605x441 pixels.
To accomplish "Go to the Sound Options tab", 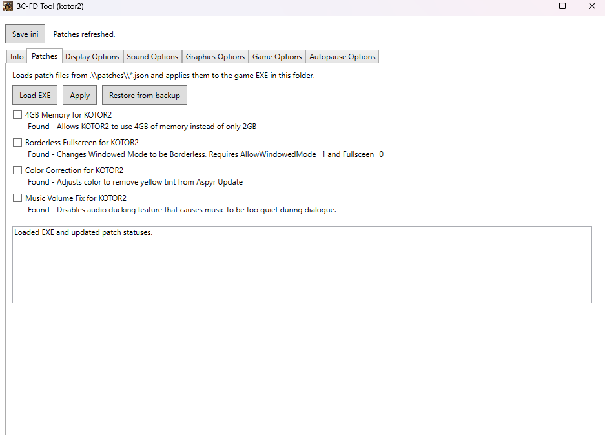I will click(152, 57).
